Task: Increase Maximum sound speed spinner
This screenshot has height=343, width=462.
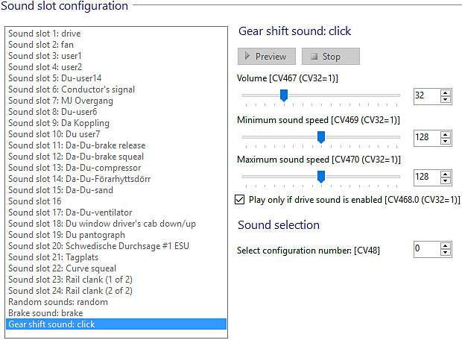Action: click(x=446, y=173)
